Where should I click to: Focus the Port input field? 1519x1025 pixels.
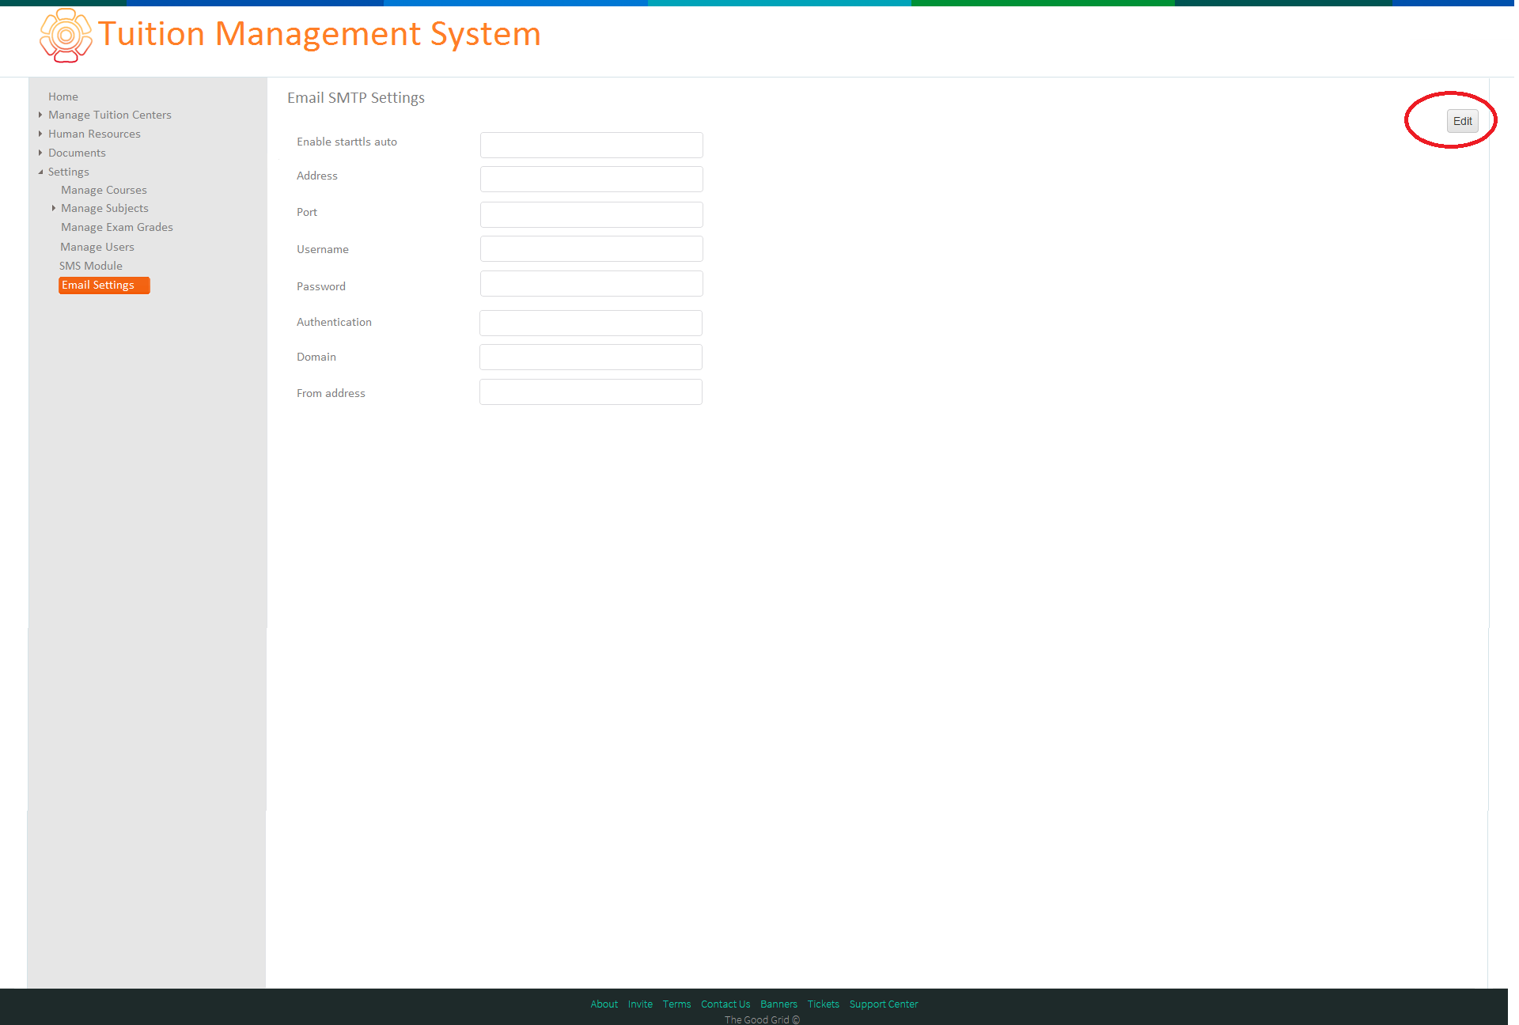click(591, 214)
